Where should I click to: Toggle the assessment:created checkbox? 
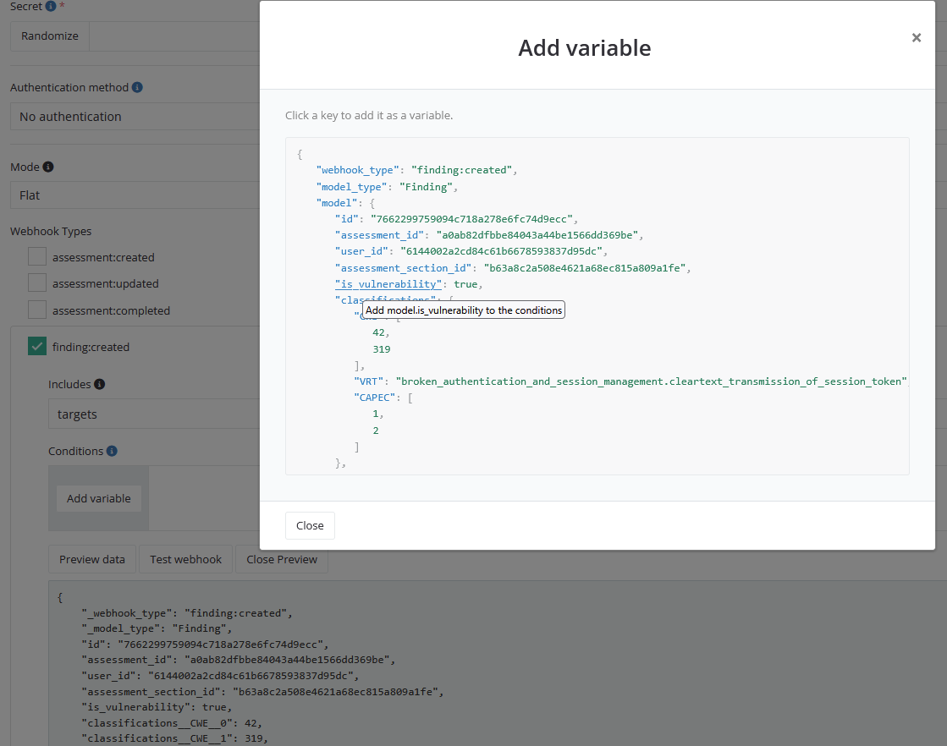point(37,256)
